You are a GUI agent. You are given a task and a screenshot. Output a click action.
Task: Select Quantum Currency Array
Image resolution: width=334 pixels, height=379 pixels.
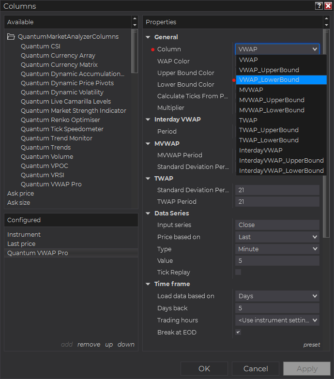(58, 56)
